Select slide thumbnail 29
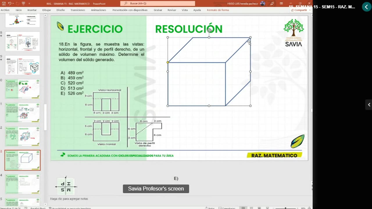 point(22,65)
